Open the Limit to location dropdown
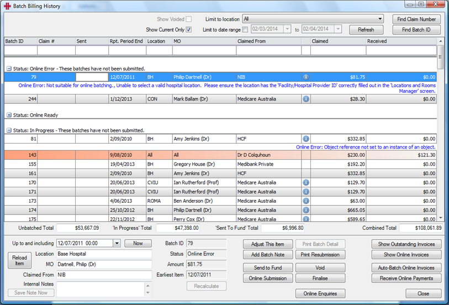The width and height of the screenshot is (449, 305). 379,19
